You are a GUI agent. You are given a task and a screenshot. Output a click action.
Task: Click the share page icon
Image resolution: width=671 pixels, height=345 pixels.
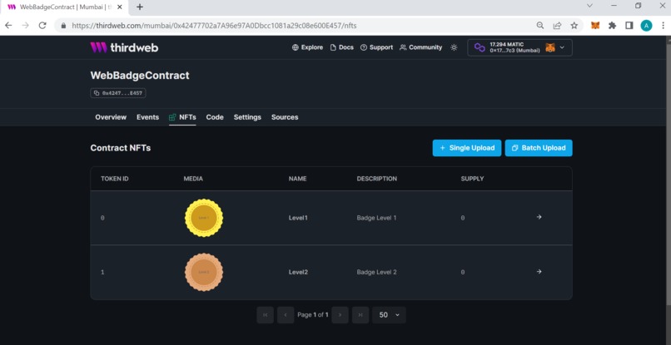(x=557, y=26)
